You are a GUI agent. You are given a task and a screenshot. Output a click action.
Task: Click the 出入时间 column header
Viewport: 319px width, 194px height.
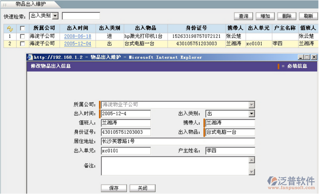tap(78, 28)
